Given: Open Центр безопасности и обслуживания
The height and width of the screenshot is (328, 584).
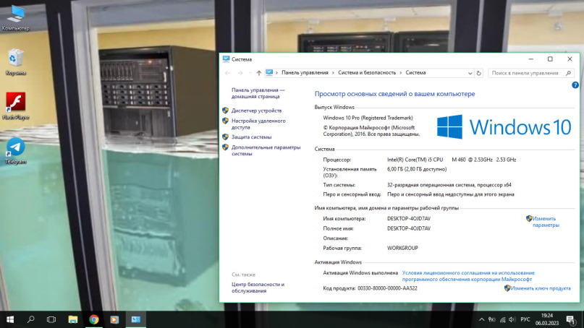Looking at the screenshot, I should pos(258,288).
